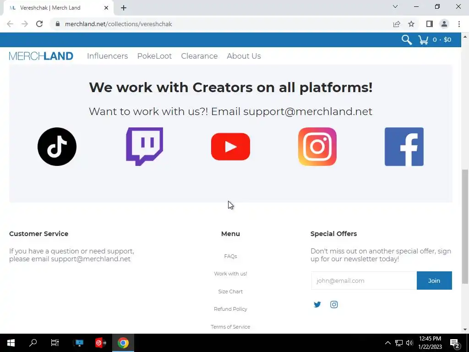Open the footer Twitter bird icon
Viewport: 469px width, 352px height.
[x=317, y=304]
